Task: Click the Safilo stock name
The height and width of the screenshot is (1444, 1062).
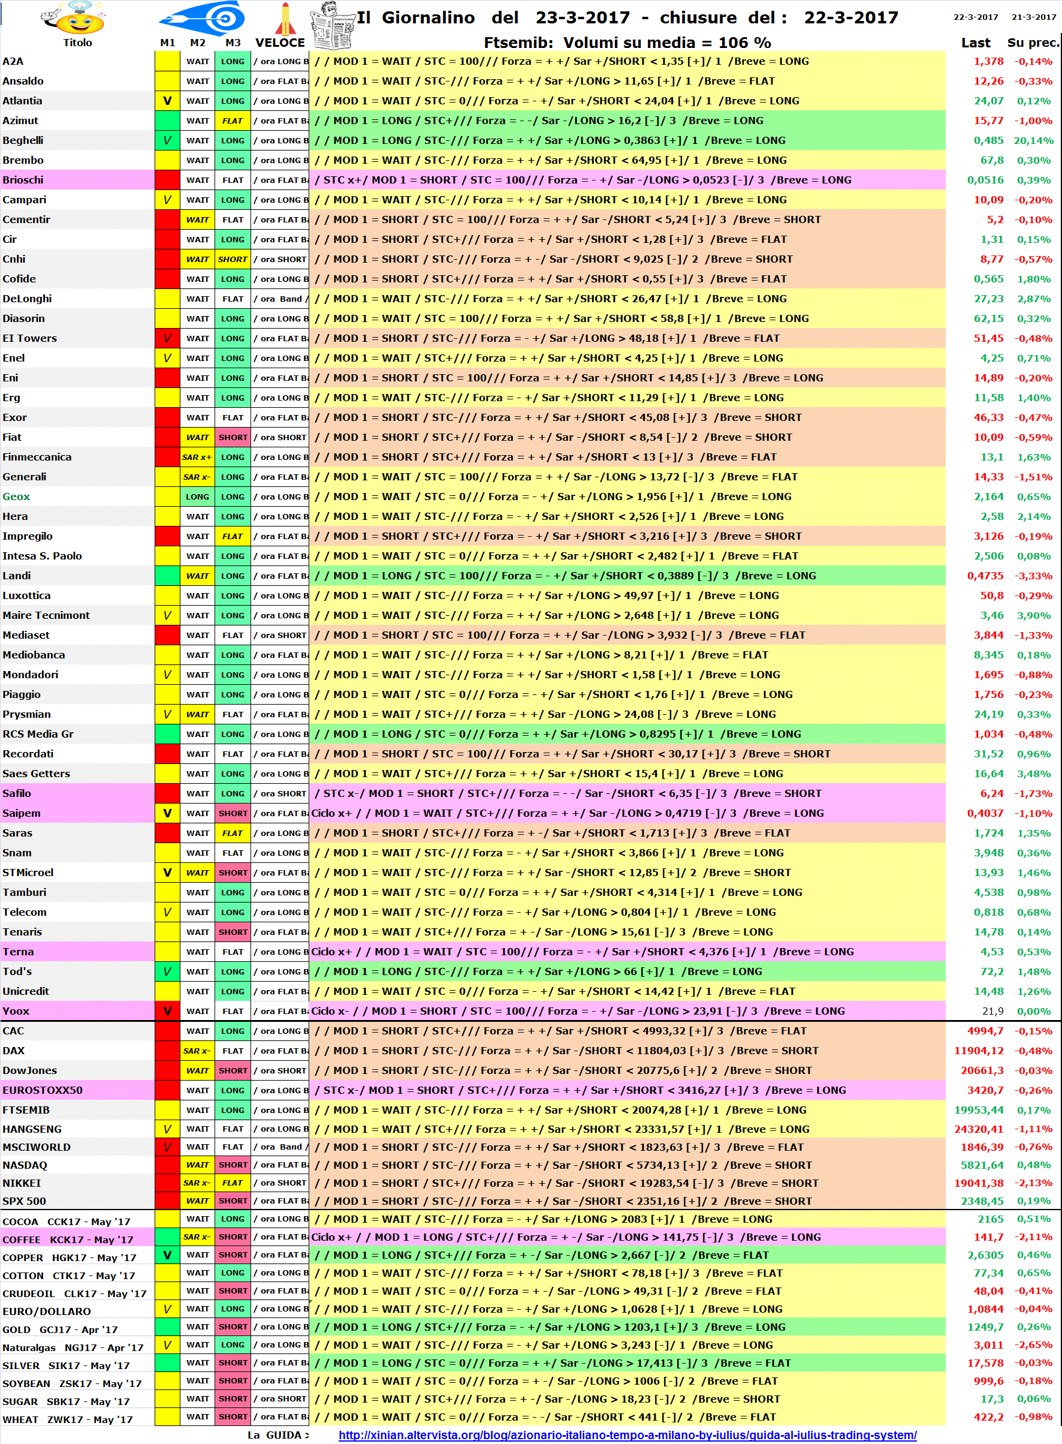Action: 17,794
